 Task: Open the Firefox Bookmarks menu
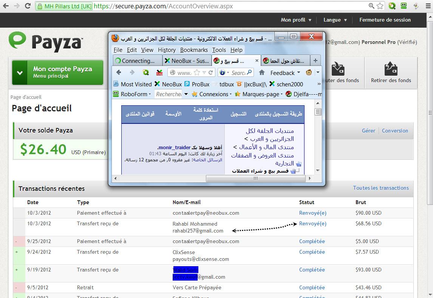pyautogui.click(x=194, y=50)
